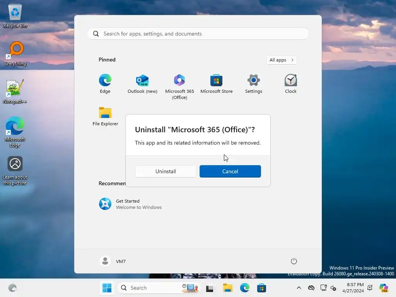Open pinned Microsoft 365 (Office)
Image resolution: width=396 pixels, height=297 pixels.
tap(179, 87)
